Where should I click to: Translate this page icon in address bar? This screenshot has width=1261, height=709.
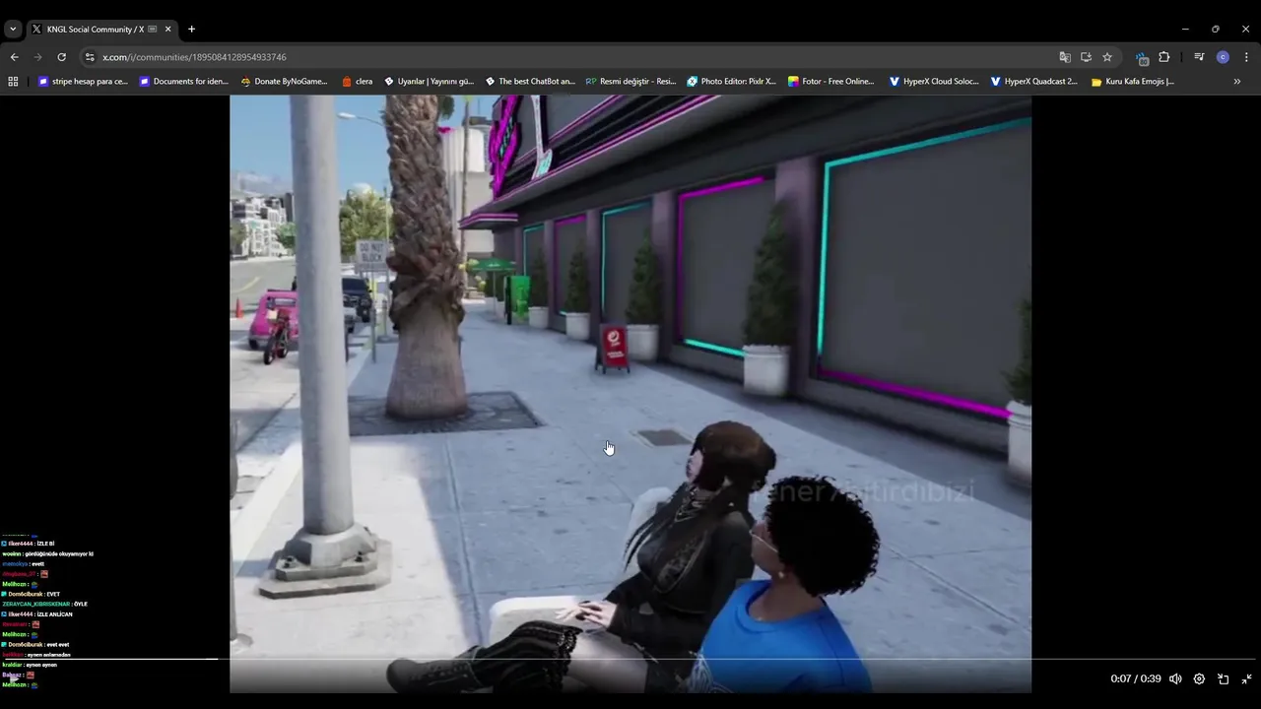(1064, 57)
